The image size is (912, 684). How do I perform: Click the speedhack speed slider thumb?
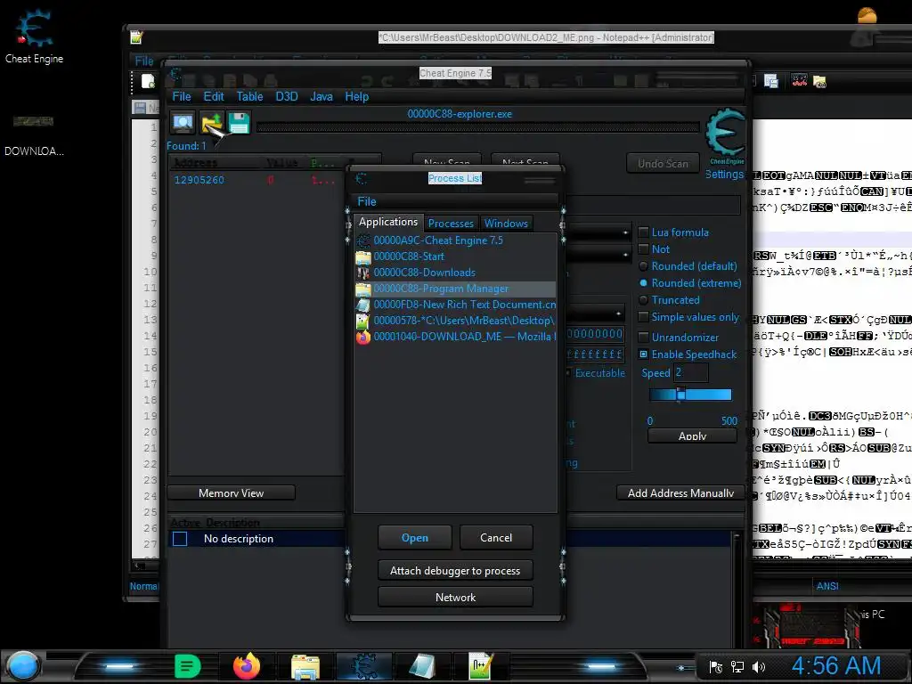click(681, 395)
